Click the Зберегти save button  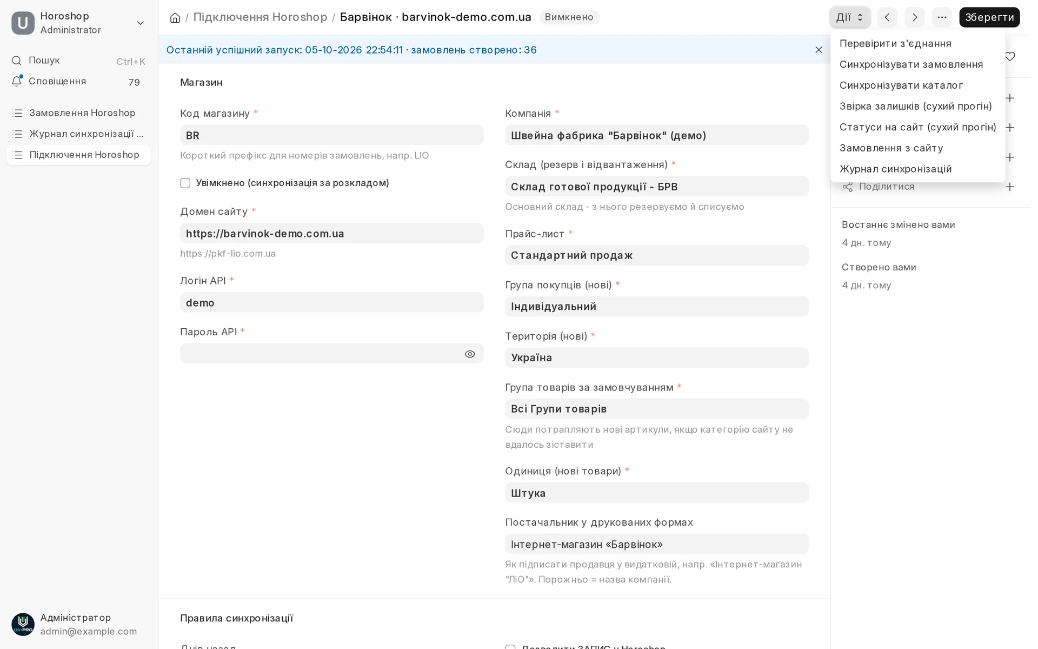[989, 17]
